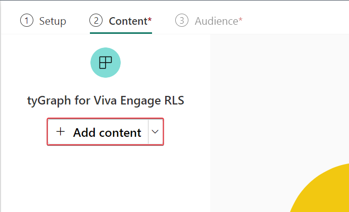Click the red asterisk beside Content
Image resolution: width=349 pixels, height=212 pixels.
(x=149, y=20)
